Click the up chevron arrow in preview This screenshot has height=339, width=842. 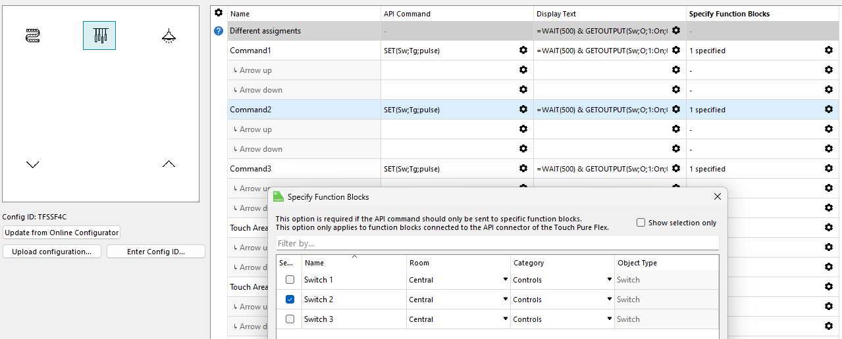point(169,164)
